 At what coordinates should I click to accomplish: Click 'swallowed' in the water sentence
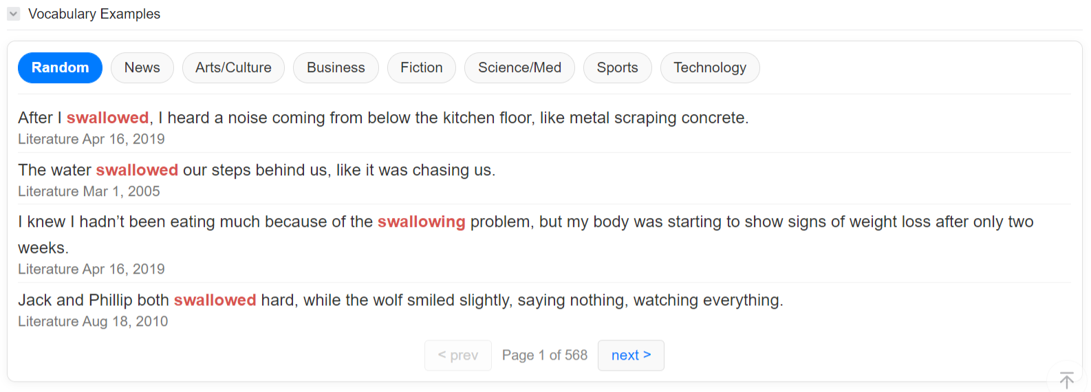(x=137, y=170)
